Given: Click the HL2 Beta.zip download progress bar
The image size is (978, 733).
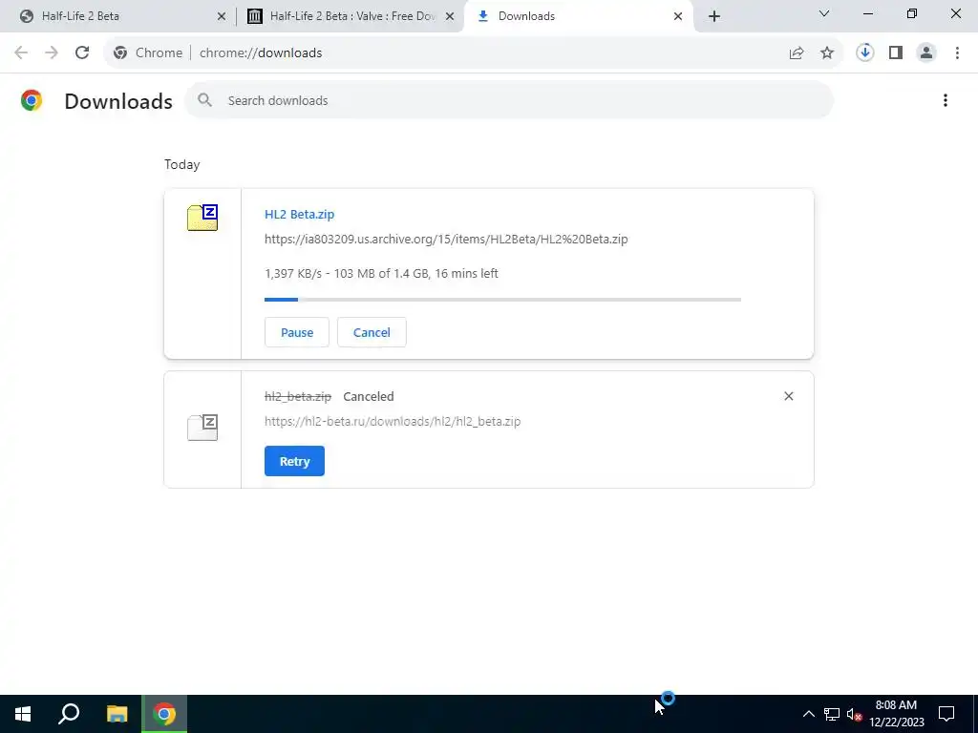Looking at the screenshot, I should (x=502, y=300).
